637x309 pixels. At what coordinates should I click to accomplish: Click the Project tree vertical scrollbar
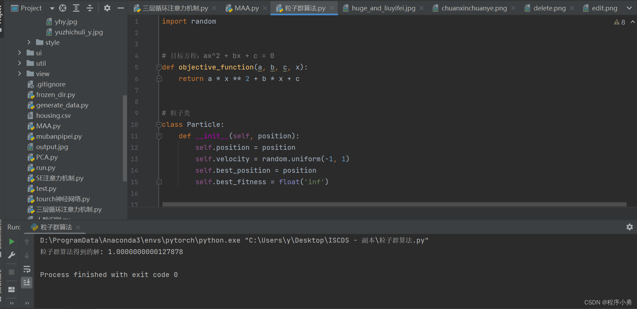125,138
